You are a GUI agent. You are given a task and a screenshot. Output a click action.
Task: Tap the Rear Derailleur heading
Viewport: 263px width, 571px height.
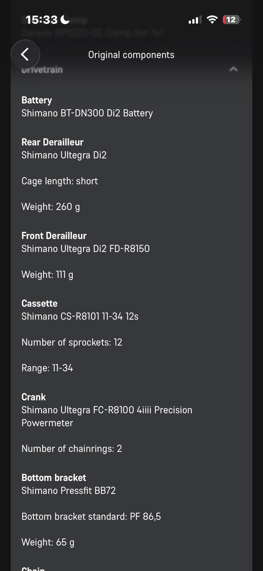point(52,142)
